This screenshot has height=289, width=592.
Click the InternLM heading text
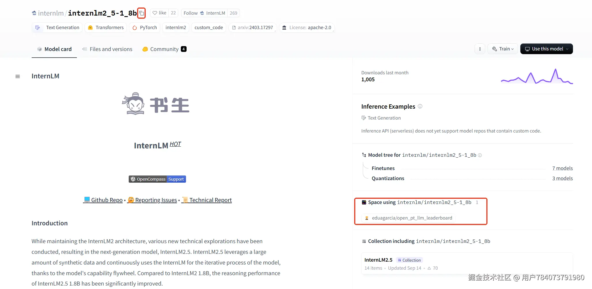coord(45,76)
